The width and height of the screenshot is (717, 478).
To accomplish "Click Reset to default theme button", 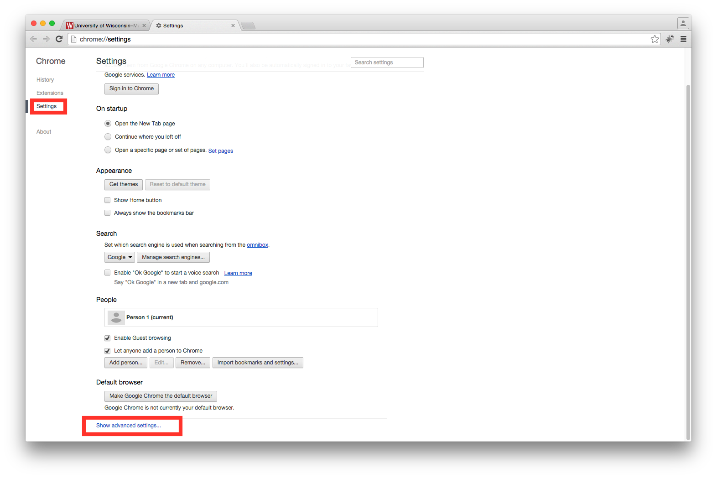I will click(177, 184).
